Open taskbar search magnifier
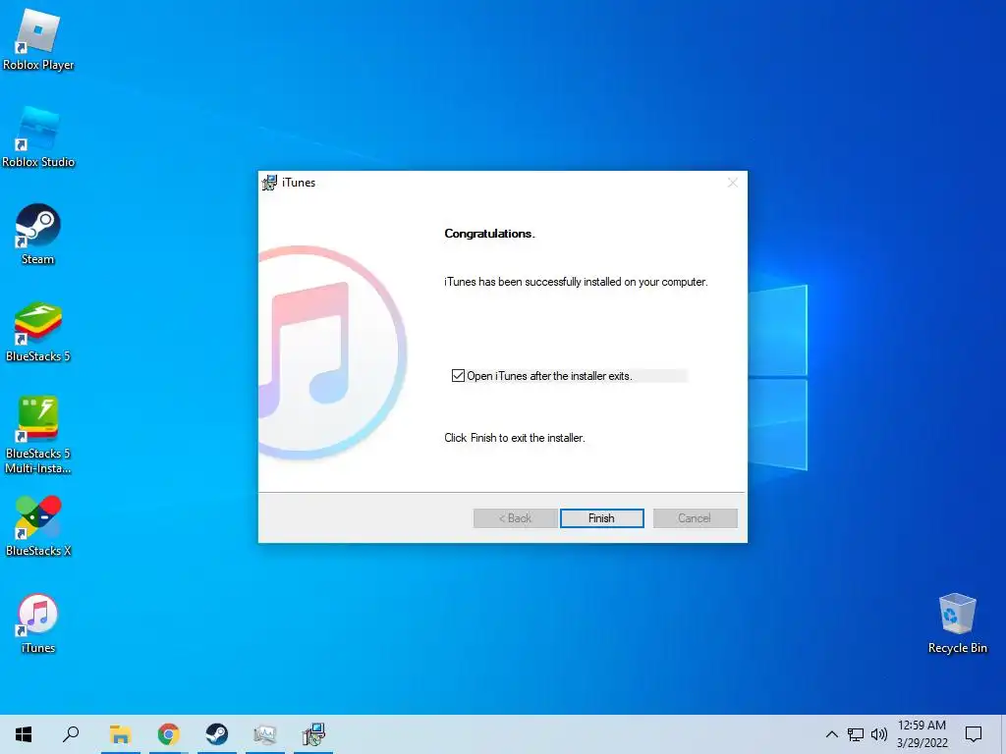Screen dimensions: 1006x754 click(71, 734)
